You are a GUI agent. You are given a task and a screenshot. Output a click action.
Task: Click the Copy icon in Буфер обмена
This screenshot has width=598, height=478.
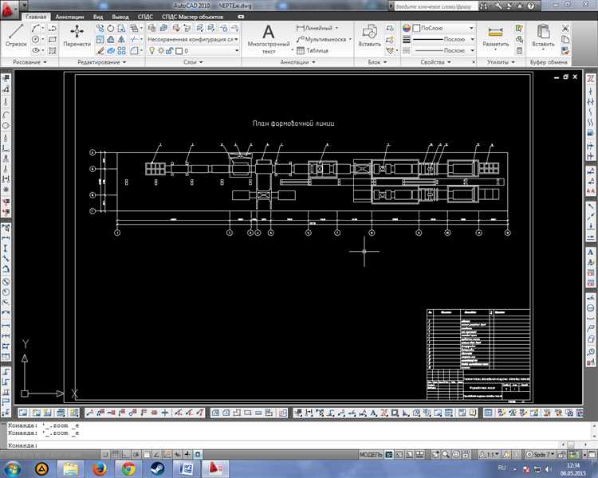tap(565, 39)
